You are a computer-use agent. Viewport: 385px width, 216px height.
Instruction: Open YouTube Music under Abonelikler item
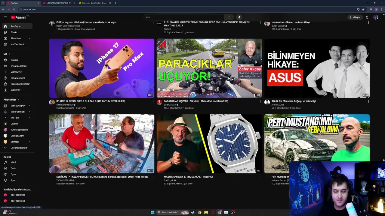pyautogui.click(x=17, y=44)
